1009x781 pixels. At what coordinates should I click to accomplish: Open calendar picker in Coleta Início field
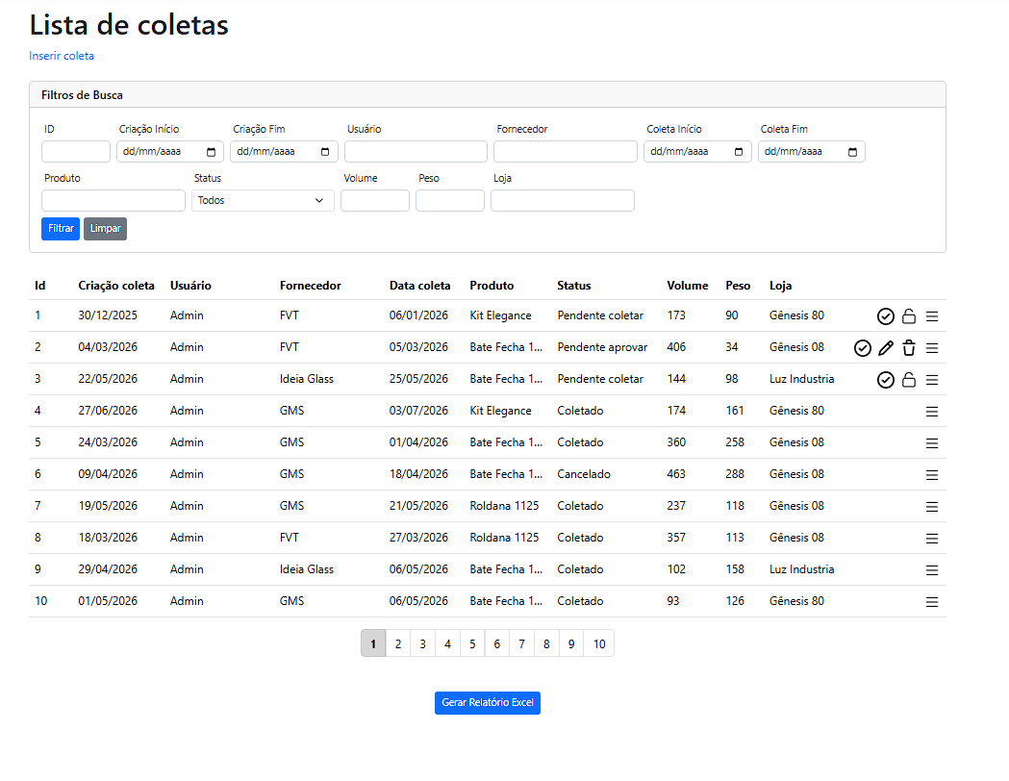739,152
